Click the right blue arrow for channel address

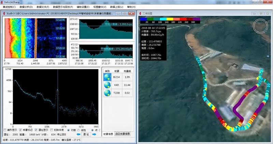[95, 134]
